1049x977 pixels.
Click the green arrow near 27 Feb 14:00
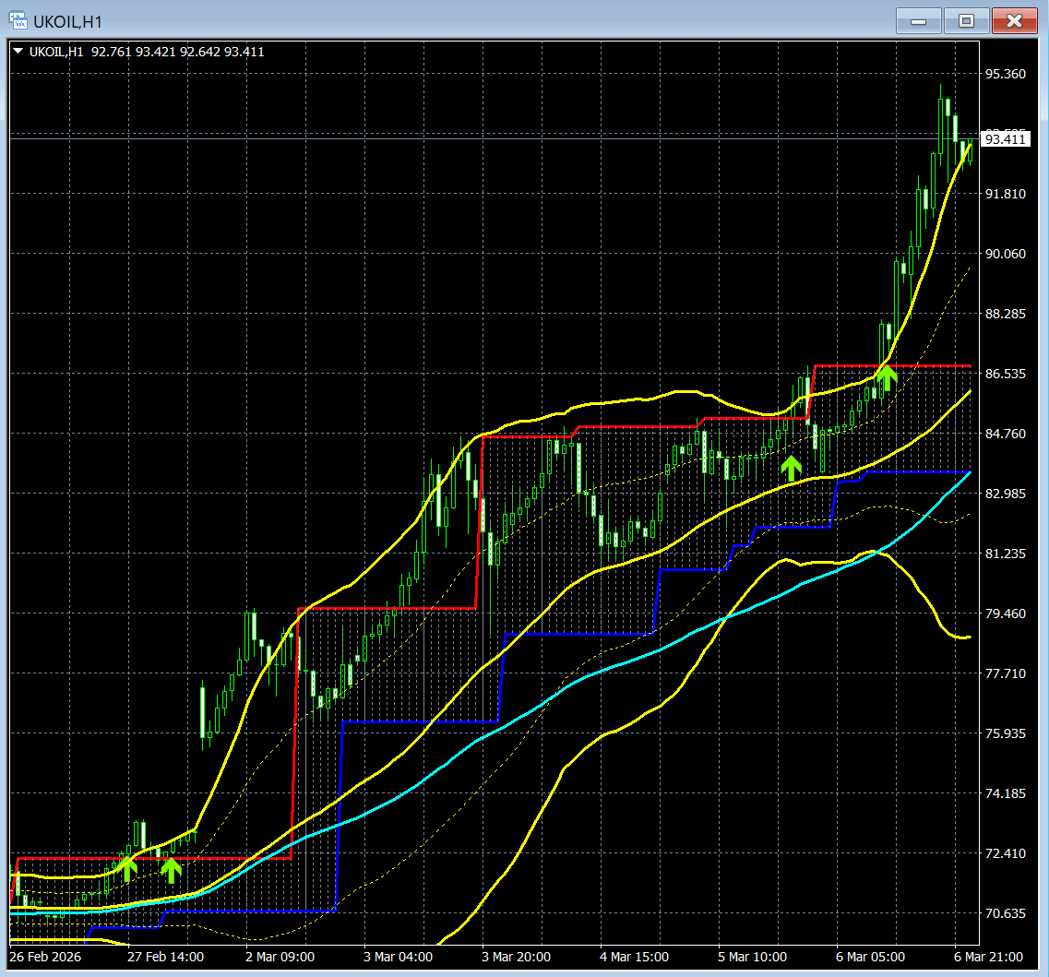pos(172,870)
